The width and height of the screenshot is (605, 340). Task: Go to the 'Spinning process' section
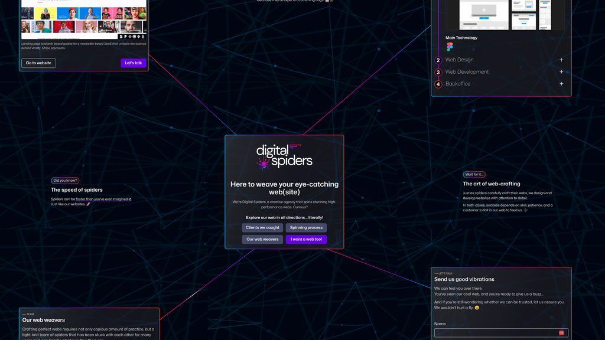(307, 227)
